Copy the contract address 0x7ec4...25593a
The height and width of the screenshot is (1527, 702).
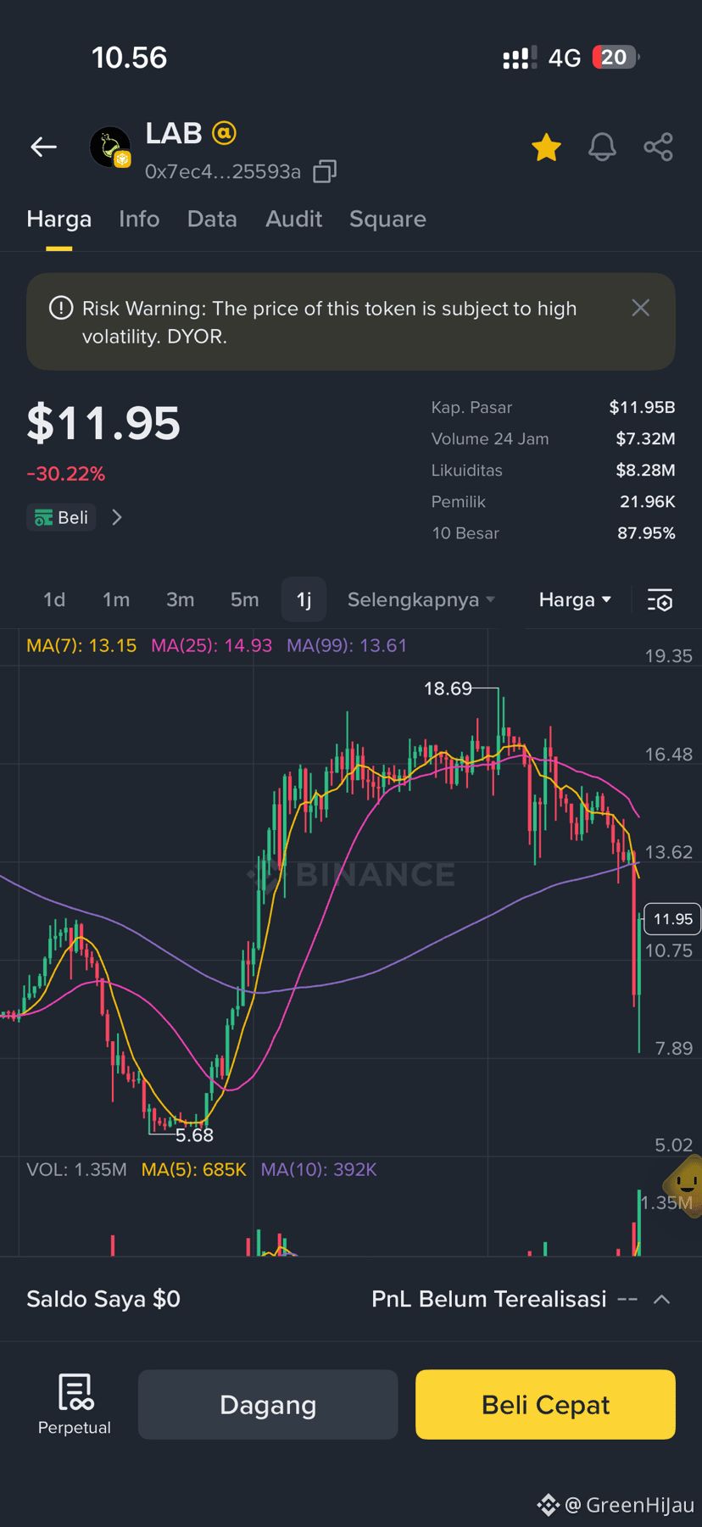click(325, 171)
